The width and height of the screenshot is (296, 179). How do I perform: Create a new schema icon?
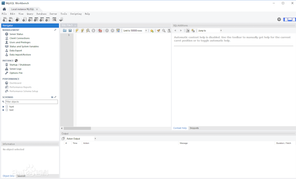(x=25, y=19)
